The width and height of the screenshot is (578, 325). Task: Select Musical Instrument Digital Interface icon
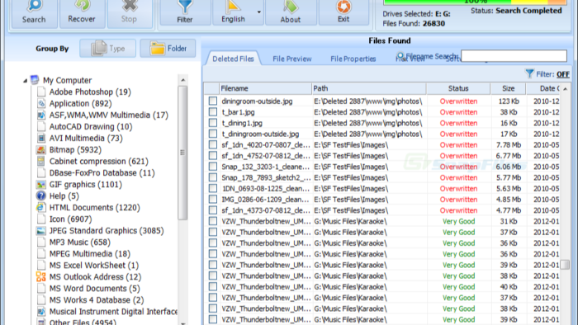point(41,311)
